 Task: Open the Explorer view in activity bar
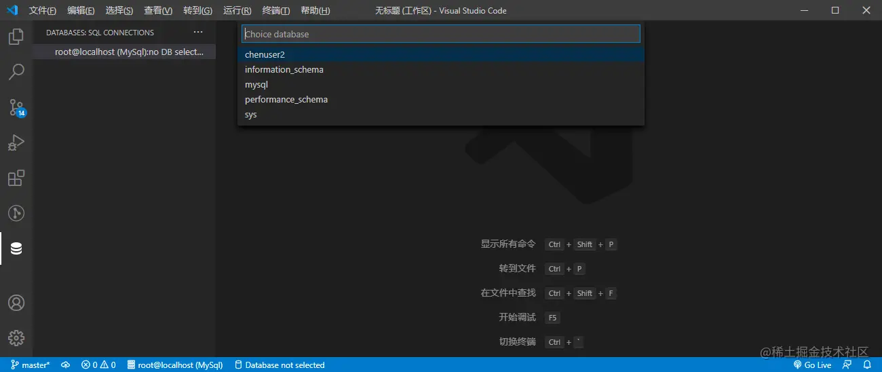16,36
